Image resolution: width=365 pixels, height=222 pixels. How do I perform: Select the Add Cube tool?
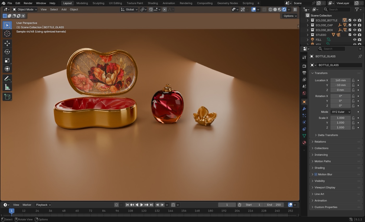[7, 97]
